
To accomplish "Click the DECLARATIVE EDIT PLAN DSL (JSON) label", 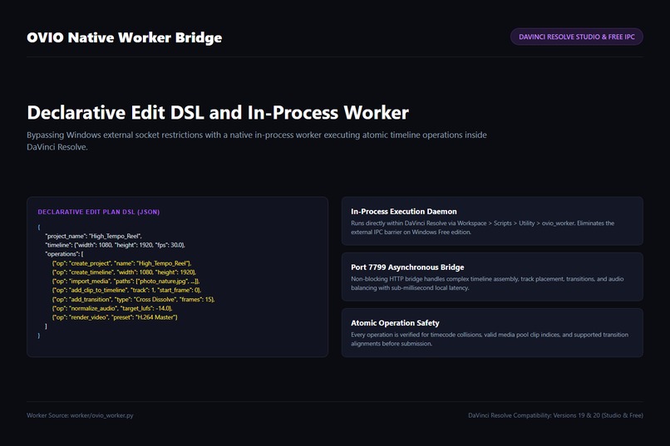I will pos(99,212).
